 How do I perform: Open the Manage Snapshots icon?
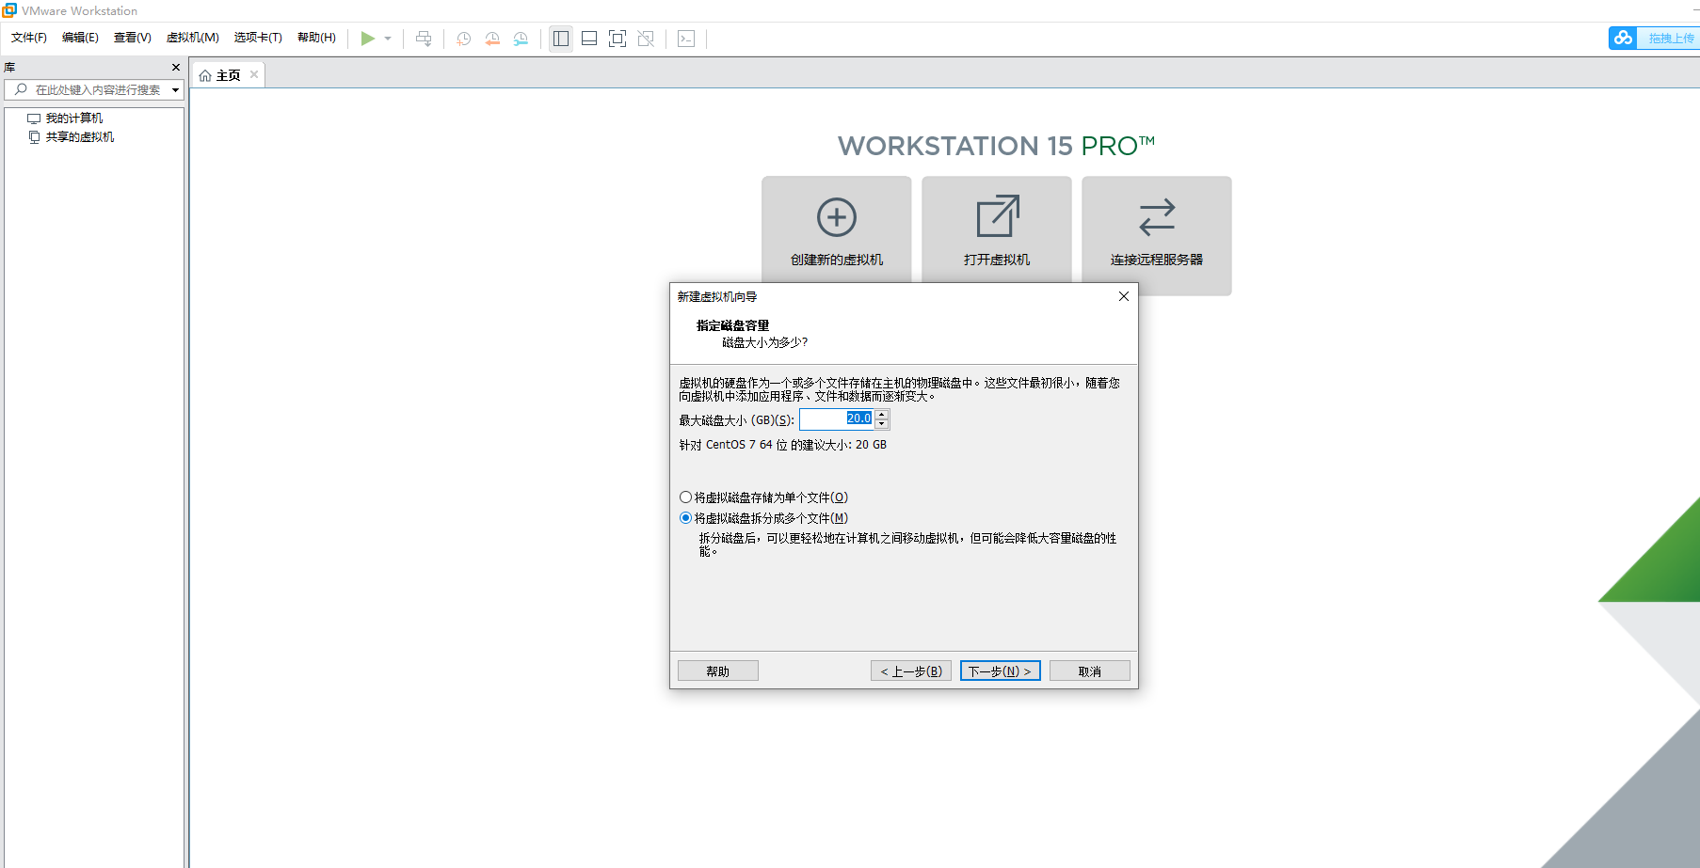(x=521, y=38)
